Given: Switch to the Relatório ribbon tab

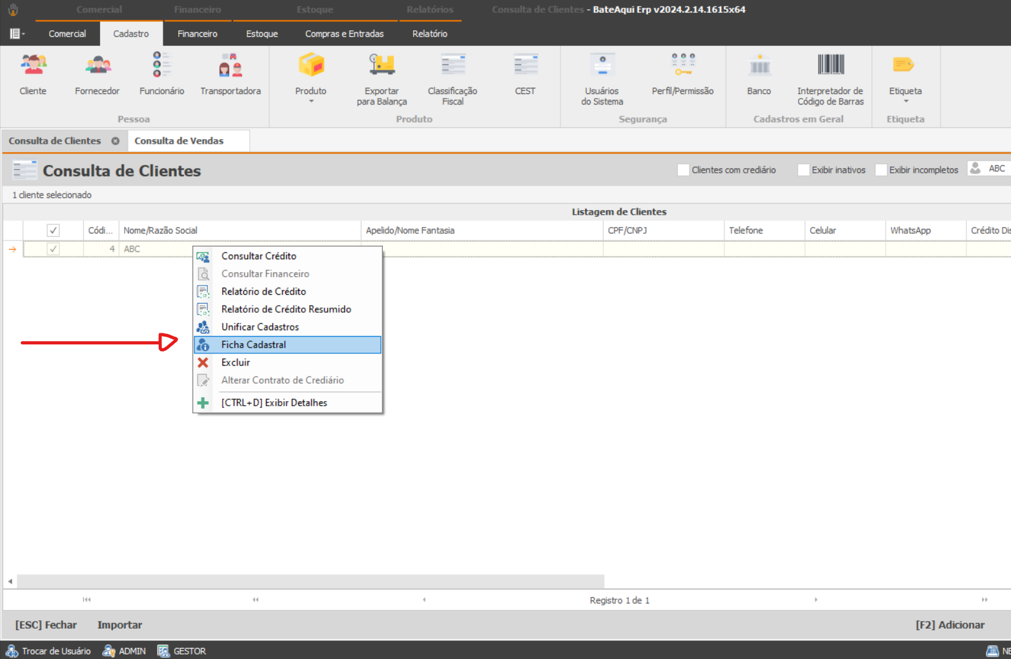Looking at the screenshot, I should (x=430, y=34).
